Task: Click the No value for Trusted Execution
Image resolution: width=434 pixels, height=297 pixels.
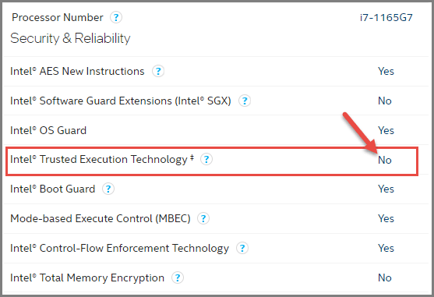Action: [385, 160]
